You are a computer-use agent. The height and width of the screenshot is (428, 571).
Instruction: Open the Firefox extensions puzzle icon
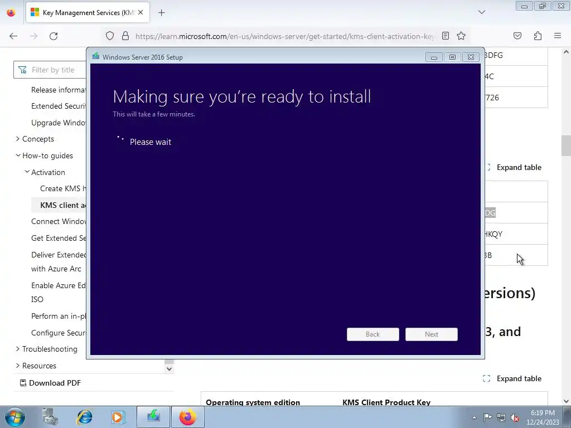[538, 36]
